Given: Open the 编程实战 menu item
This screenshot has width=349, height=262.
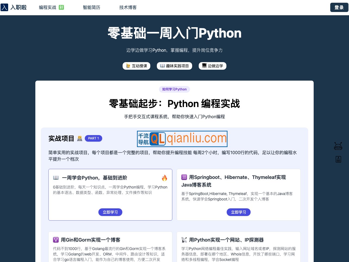Looking at the screenshot, I should coord(48,7).
